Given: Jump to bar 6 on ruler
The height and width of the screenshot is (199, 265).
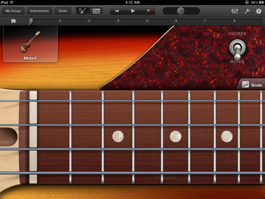Looking at the screenshot, I should point(176,21).
